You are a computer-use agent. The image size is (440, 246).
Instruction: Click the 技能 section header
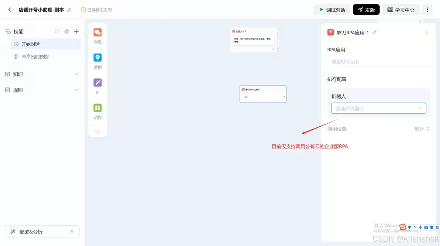pos(18,31)
